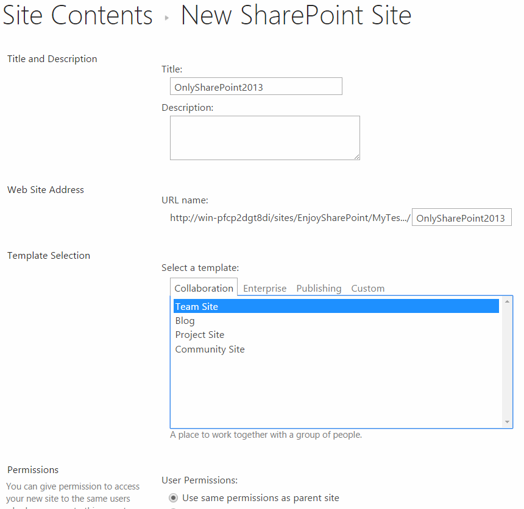Select the Team Site template
The image size is (524, 509).
(336, 306)
